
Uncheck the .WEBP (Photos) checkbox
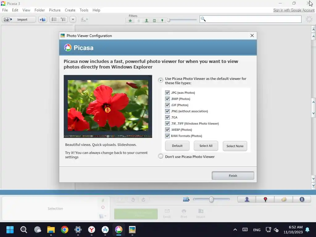167,130
